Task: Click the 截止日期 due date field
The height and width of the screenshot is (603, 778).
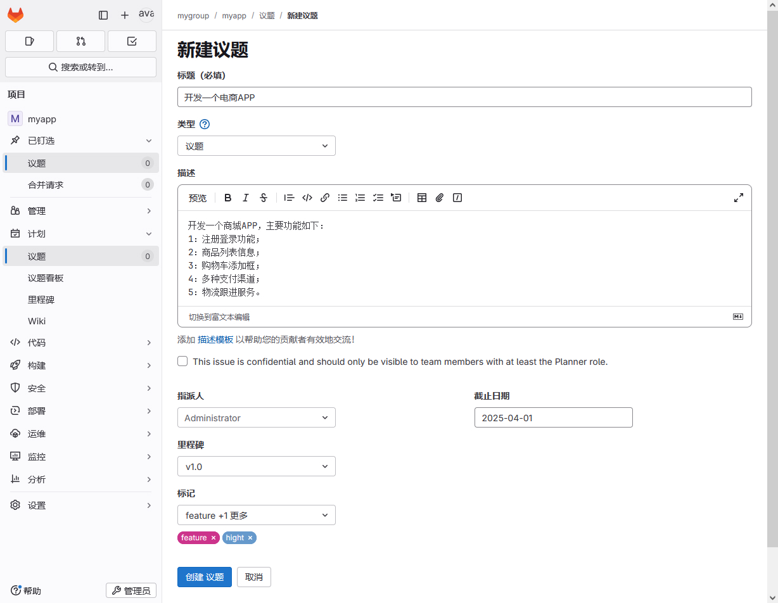Action: point(553,417)
